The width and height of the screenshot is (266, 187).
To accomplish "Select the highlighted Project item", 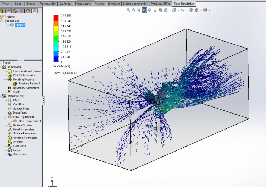I will coord(20,25).
